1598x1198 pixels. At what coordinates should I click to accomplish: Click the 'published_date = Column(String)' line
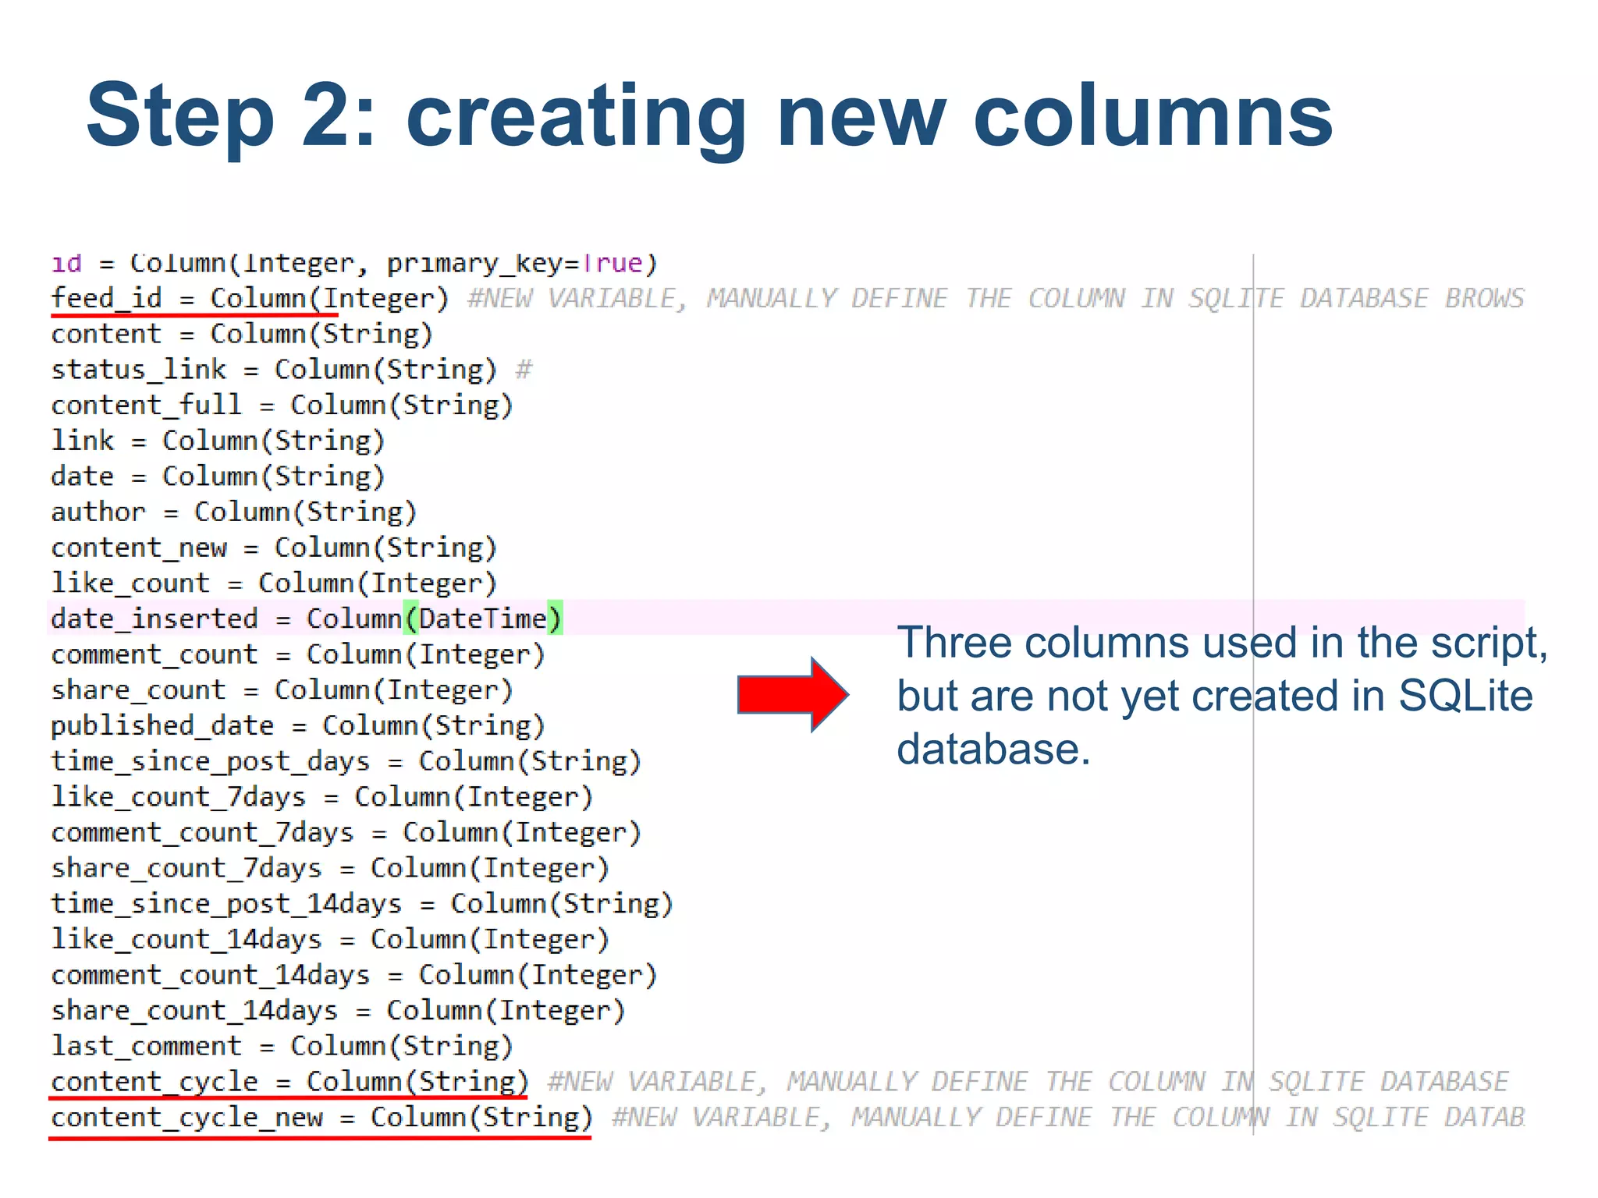297,726
